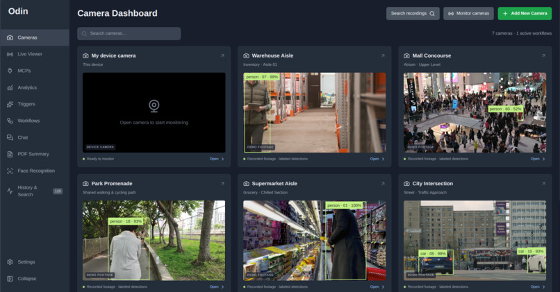Click the History & Search pulse icon

tap(10, 191)
